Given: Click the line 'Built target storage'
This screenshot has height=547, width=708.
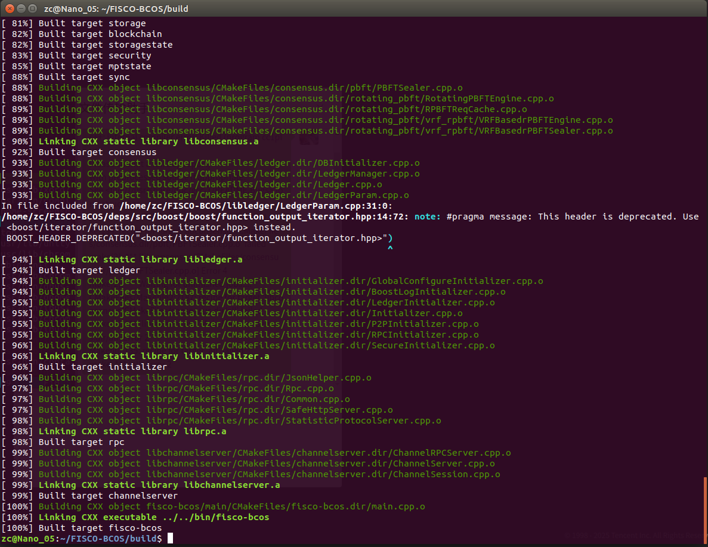Looking at the screenshot, I should (73, 23).
